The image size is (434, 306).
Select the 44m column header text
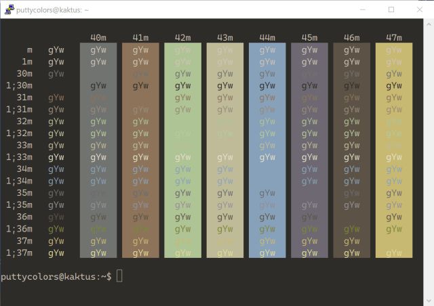tap(267, 37)
